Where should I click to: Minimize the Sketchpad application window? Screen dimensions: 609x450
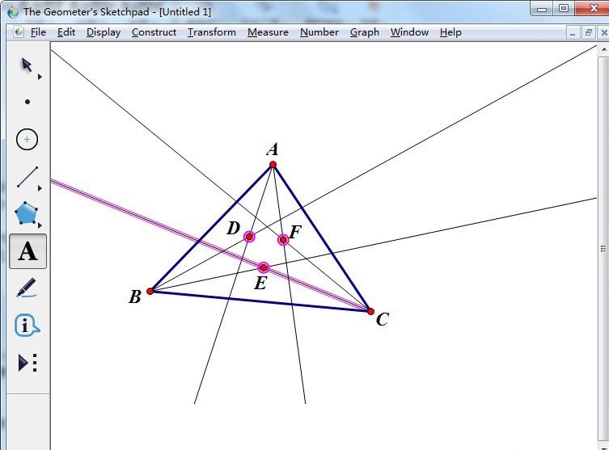(x=542, y=9)
